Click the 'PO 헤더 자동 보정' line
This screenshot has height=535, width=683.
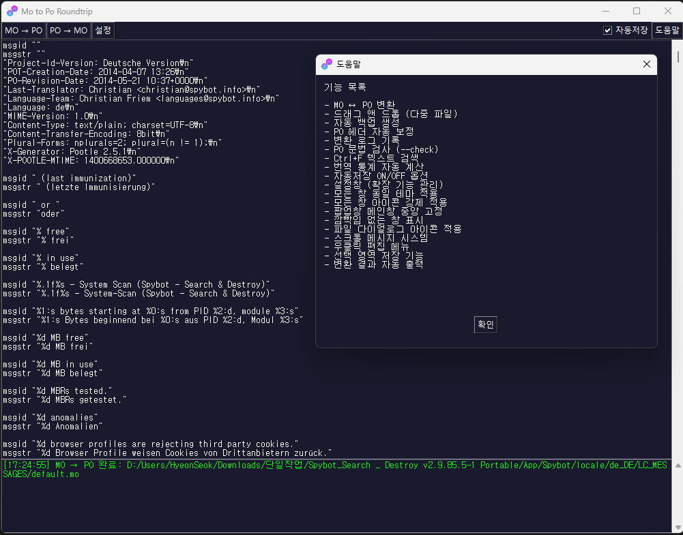point(369,132)
